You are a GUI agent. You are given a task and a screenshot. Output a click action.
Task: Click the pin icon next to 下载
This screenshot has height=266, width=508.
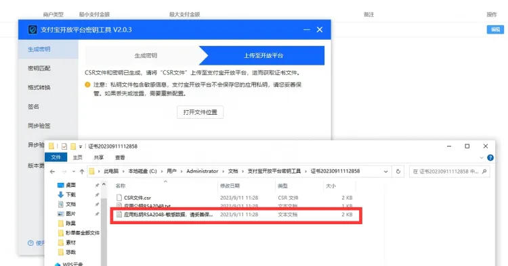97,195
